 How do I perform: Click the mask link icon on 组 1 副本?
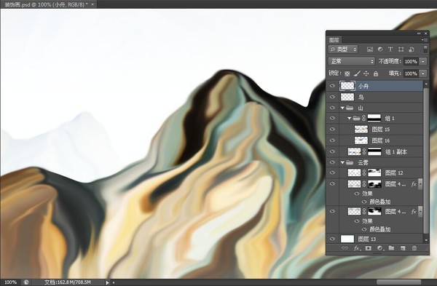[364, 152]
